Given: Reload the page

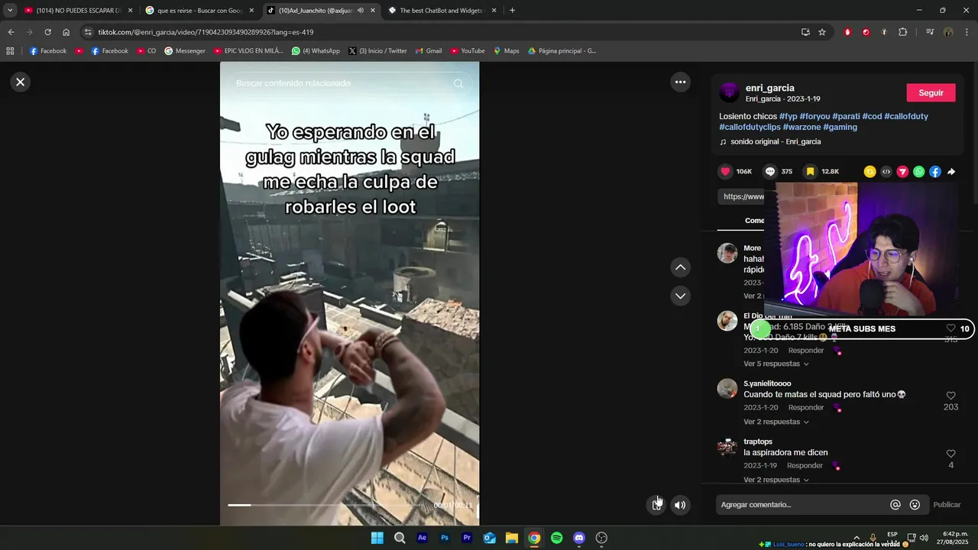Looking at the screenshot, I should (47, 32).
